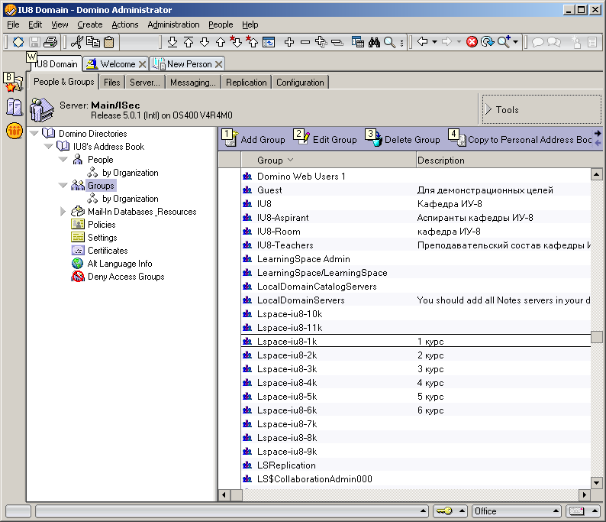
Task: Click the Edit Group button
Action: click(x=325, y=139)
